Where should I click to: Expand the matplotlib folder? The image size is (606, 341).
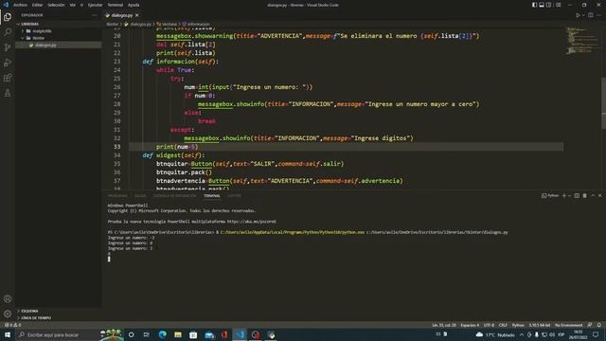click(x=58, y=31)
